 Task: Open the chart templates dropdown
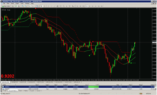point(37,6)
